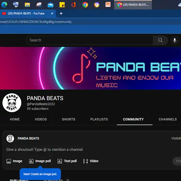
Task: Open the Snipping Tool taskbar icon
Action: (x=39, y=5)
